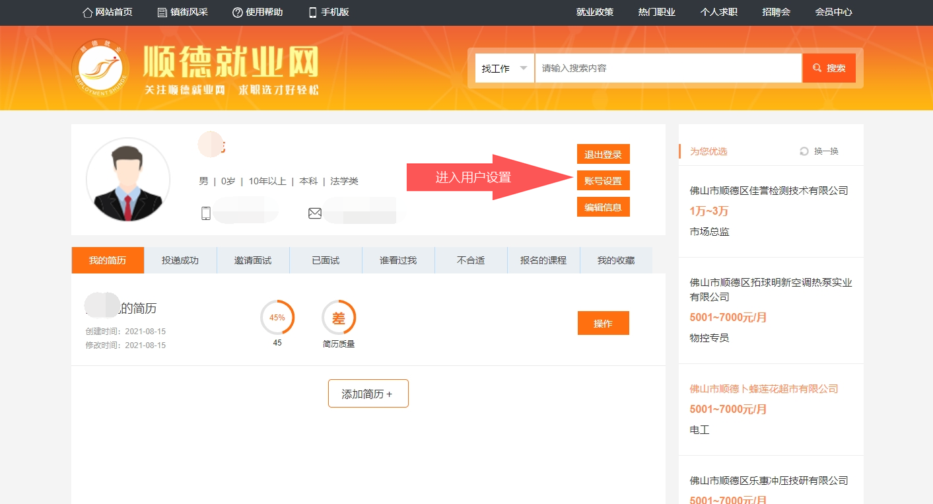Viewport: 933px width, 504px height.
Task: Click the phone icon in profile card
Action: pyautogui.click(x=206, y=213)
